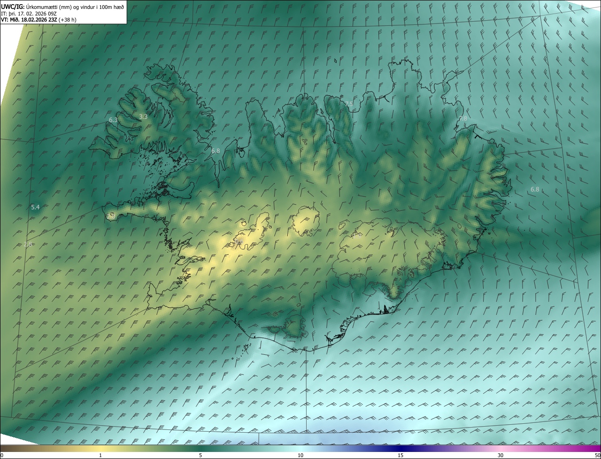Click the '5' tick on the colour scale

[200, 455]
